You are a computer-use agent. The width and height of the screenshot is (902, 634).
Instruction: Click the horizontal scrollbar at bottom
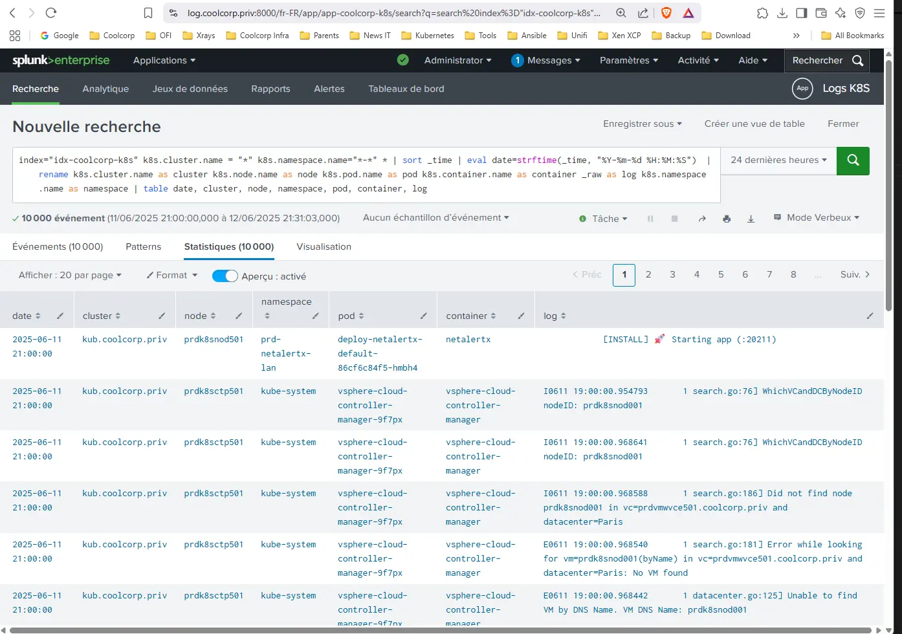440,630
